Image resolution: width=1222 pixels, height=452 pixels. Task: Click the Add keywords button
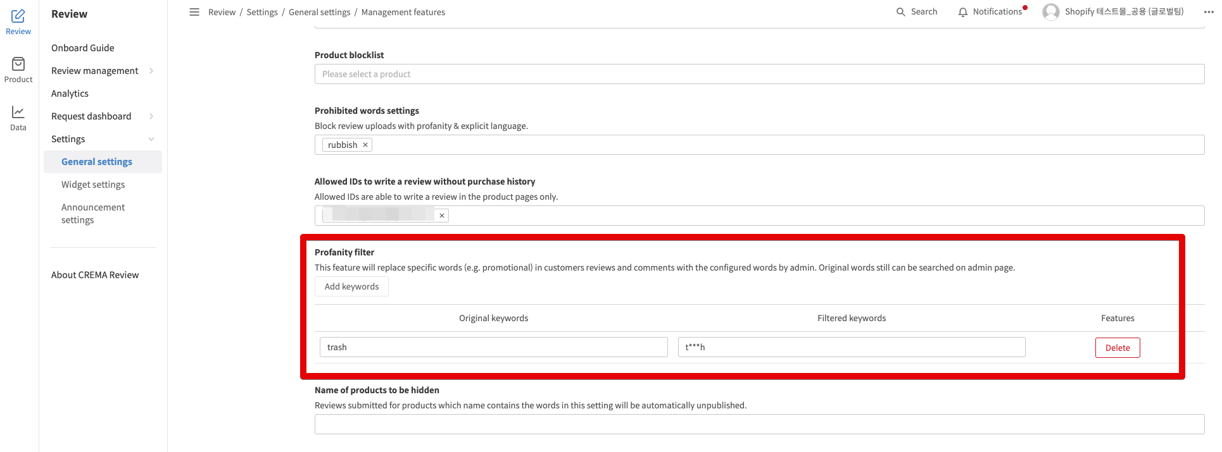351,286
